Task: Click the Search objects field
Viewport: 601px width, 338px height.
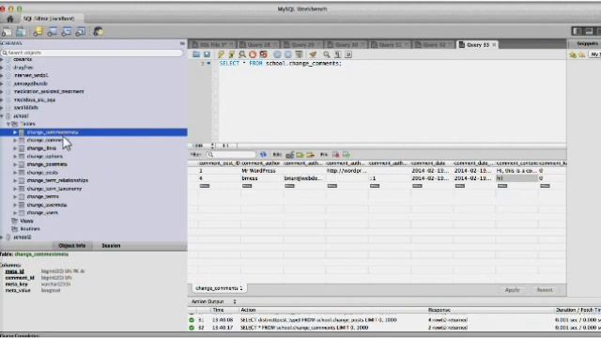Action: (x=92, y=53)
